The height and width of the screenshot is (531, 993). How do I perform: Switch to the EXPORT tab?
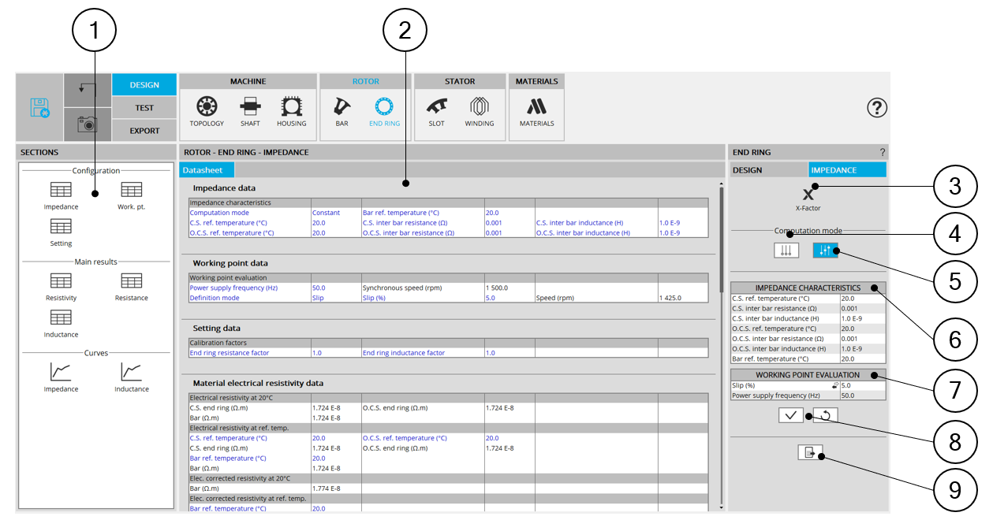pos(144,131)
